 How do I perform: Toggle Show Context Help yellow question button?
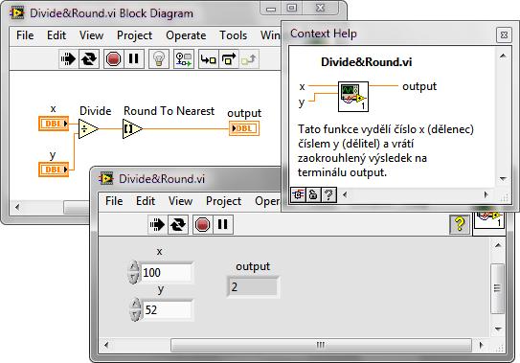pos(460,224)
